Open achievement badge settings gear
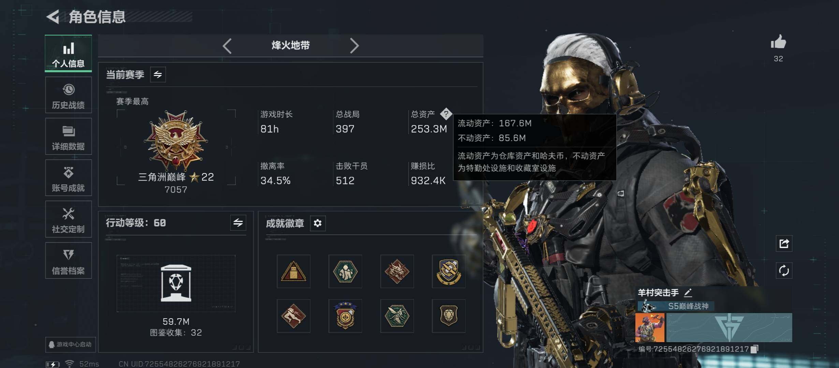This screenshot has height=368, width=839. [x=318, y=223]
